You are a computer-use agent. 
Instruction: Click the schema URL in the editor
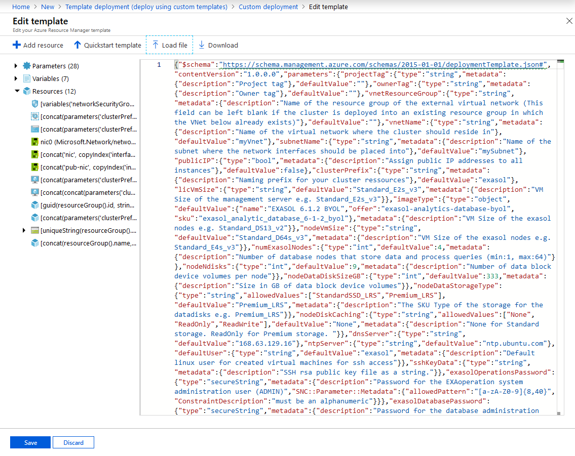[x=382, y=65]
